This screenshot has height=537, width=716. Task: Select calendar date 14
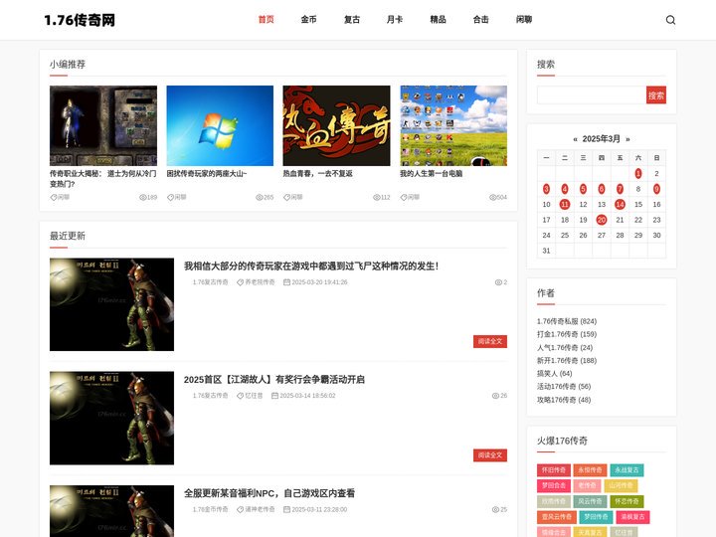620,204
